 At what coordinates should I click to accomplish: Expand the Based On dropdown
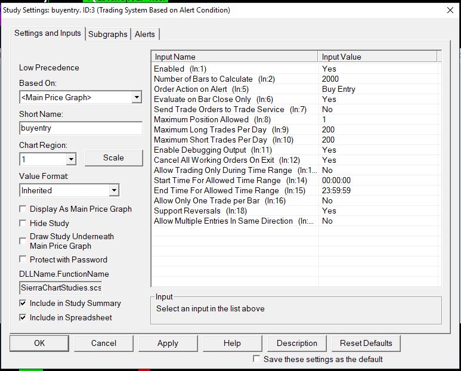pyautogui.click(x=137, y=97)
